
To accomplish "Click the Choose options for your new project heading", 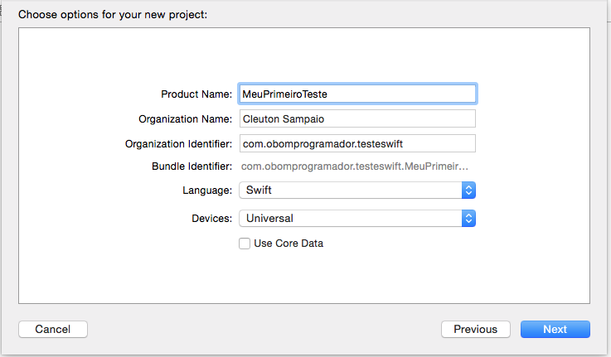I will (113, 15).
